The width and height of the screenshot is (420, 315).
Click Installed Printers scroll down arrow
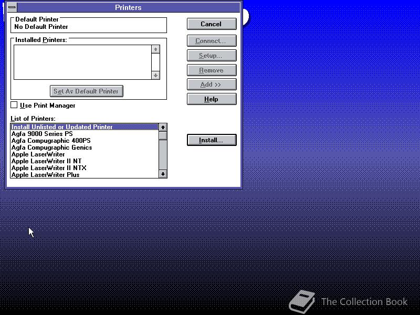coord(155,75)
